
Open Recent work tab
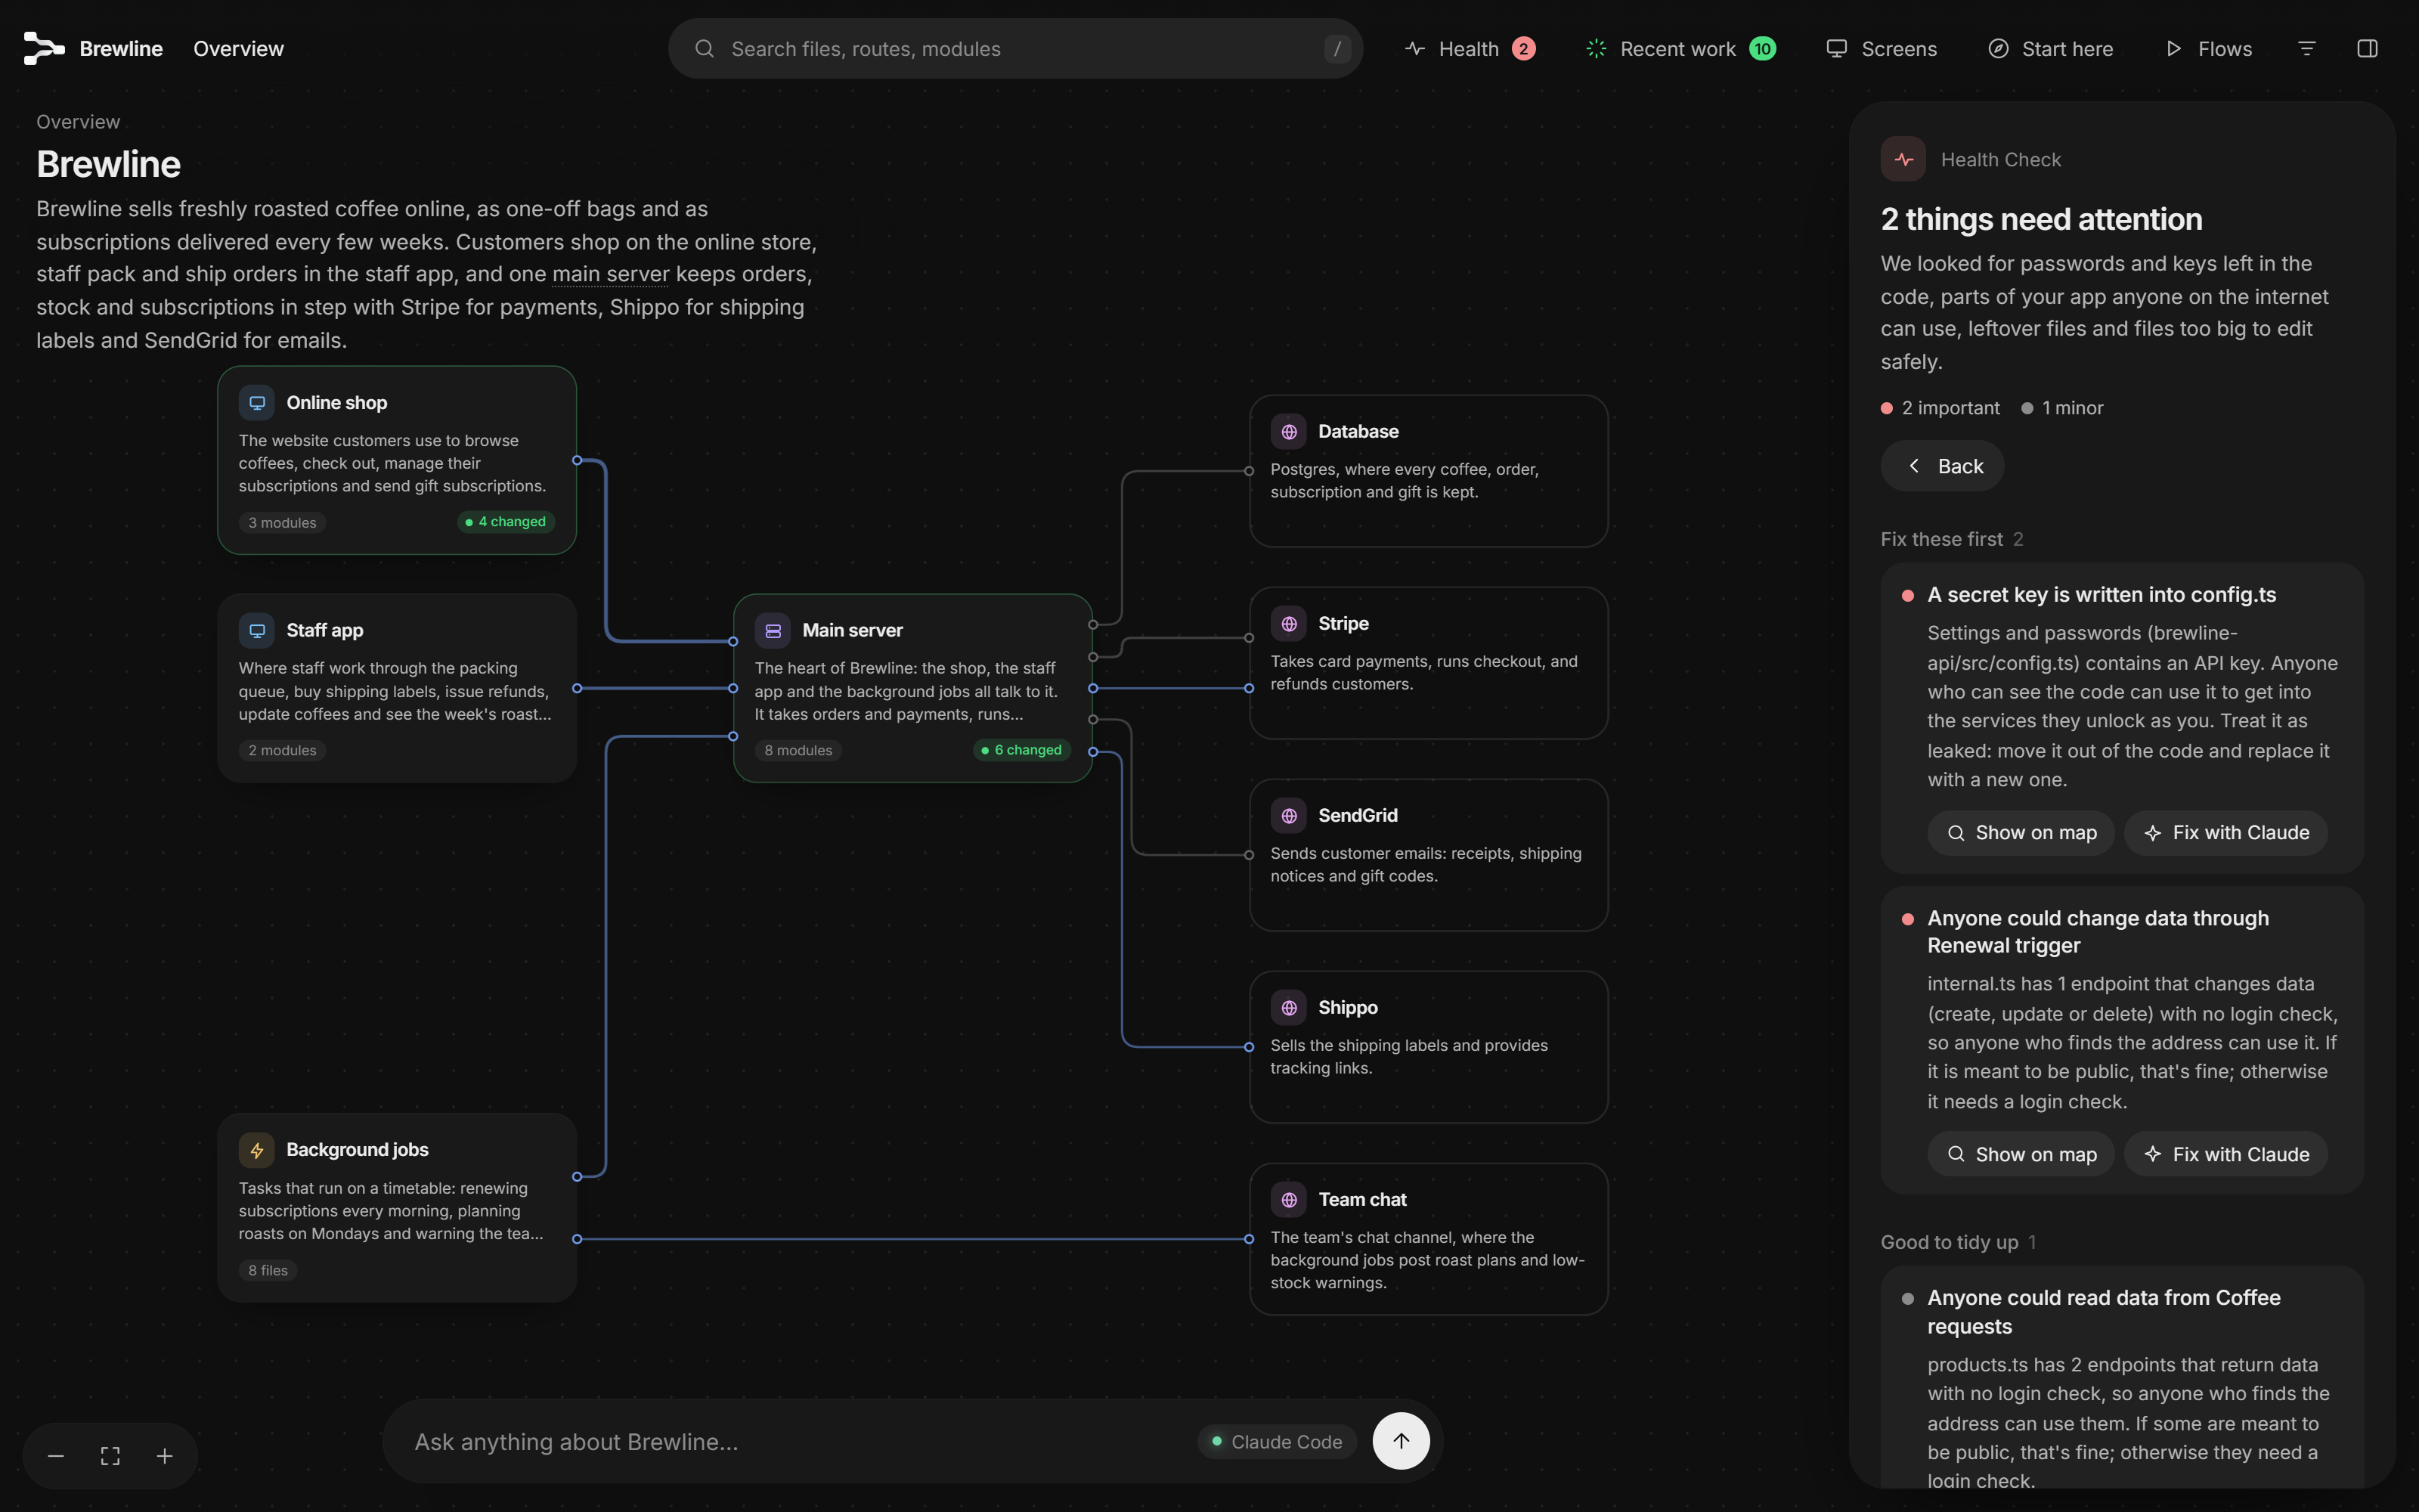click(1681, 48)
